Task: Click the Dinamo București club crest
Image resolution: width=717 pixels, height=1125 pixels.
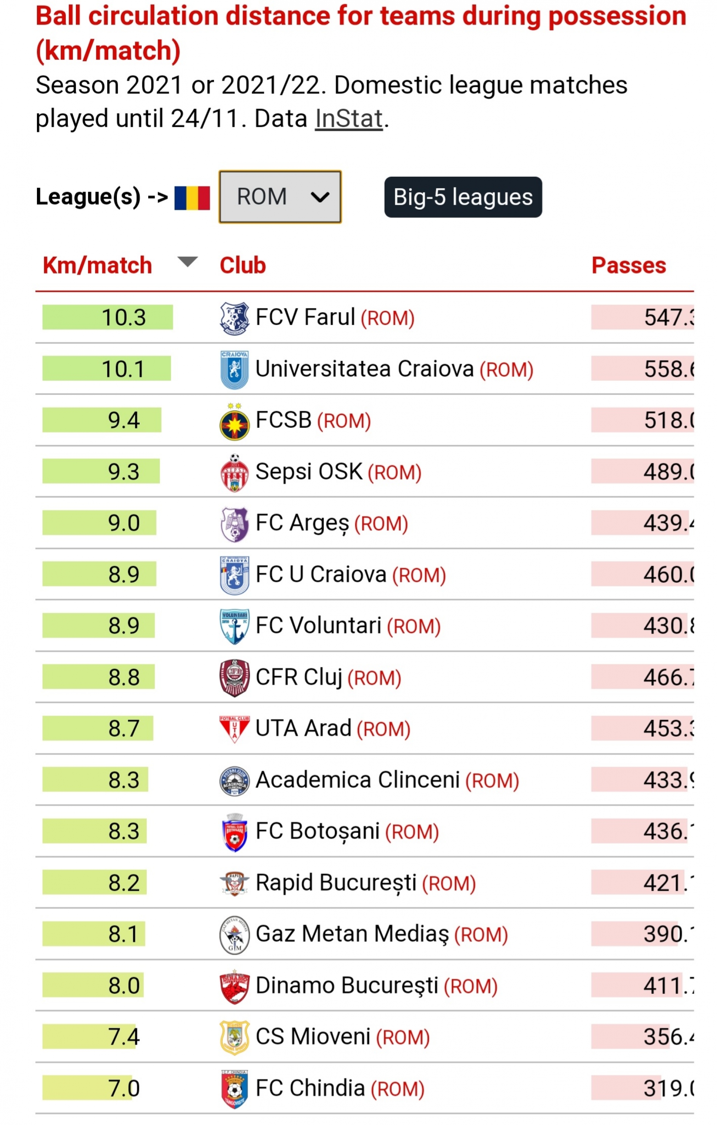Action: click(234, 986)
